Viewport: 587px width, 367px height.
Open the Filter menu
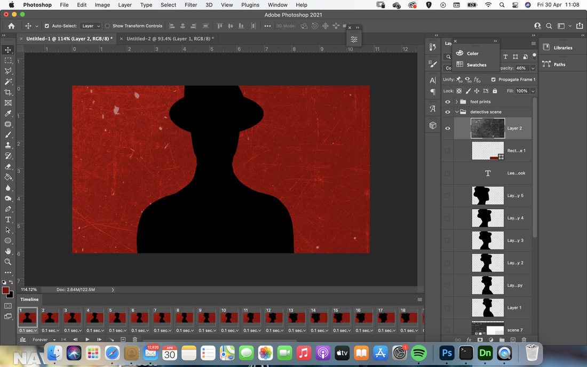pos(191,5)
